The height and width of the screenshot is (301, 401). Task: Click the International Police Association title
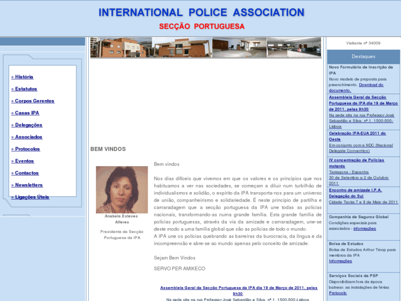201,13
